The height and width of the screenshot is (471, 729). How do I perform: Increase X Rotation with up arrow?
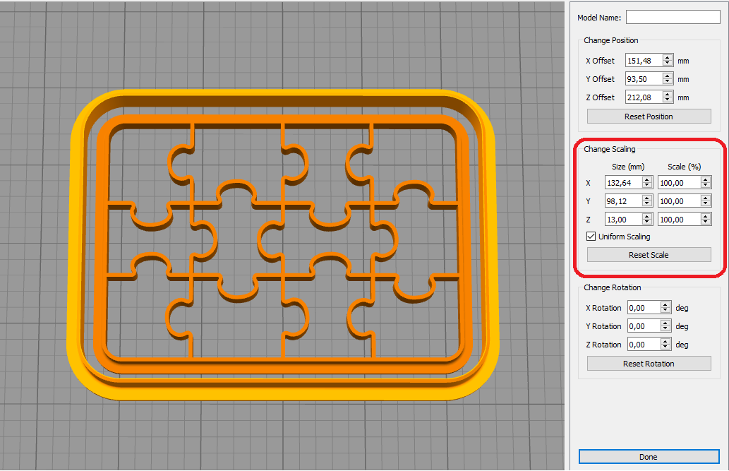click(665, 305)
